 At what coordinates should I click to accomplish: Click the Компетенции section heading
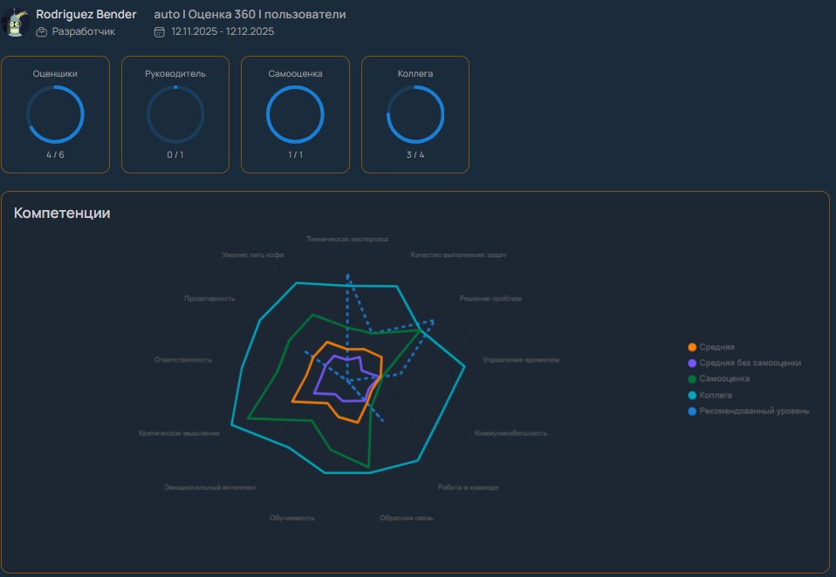pos(62,213)
